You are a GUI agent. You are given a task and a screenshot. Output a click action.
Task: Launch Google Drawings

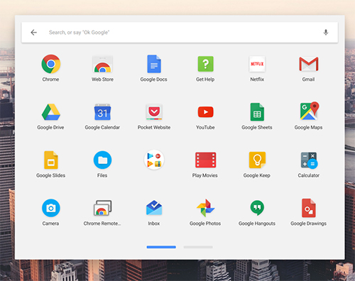[309, 208]
